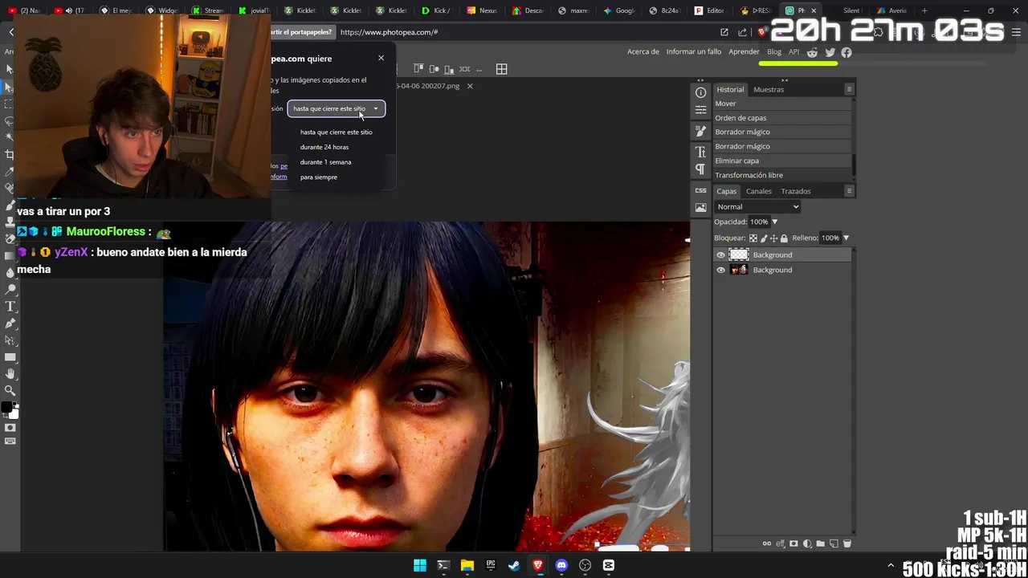Screen dimensions: 1028x578
Task: Switch to the Trazados tab
Action: [796, 191]
